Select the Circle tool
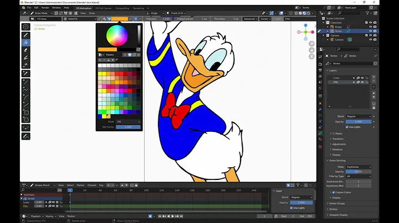Viewport: 399px width, 223px height. tap(25, 119)
